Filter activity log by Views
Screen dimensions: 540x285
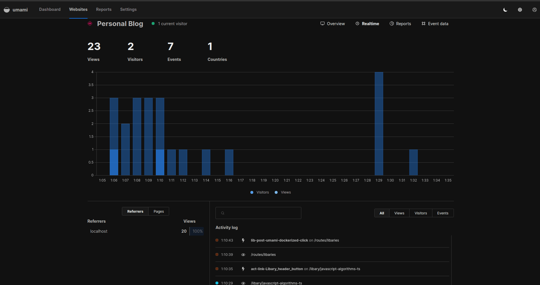399,213
